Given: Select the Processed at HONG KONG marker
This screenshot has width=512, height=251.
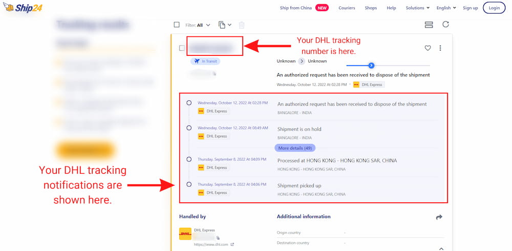Looking at the screenshot, I should click(x=189, y=159).
